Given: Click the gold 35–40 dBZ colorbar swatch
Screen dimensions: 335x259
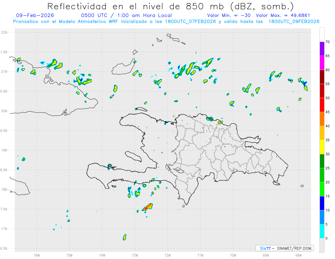Looking at the screenshot, I should coord(322,133).
